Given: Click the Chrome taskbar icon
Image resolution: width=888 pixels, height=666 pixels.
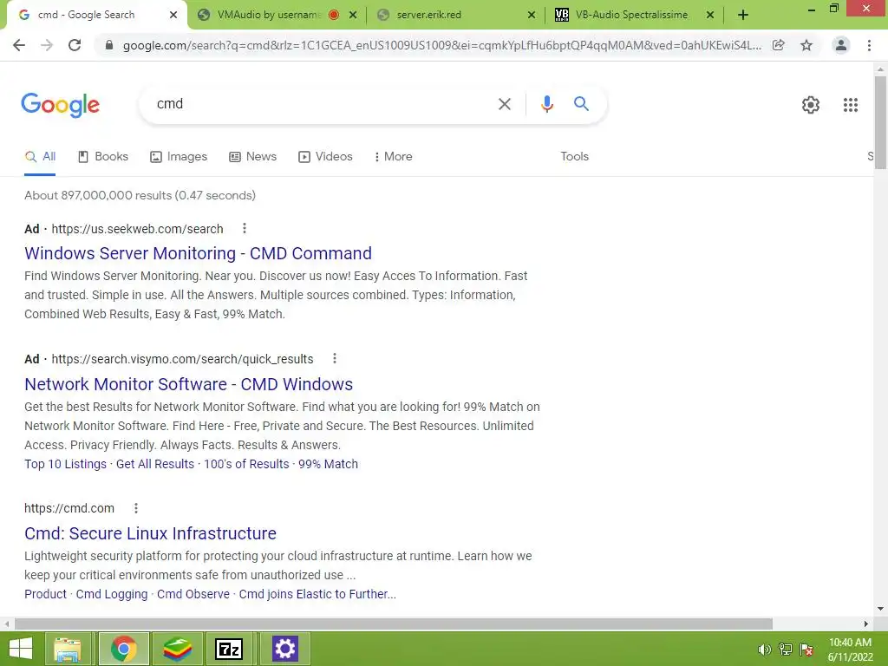Looking at the screenshot, I should (123, 649).
